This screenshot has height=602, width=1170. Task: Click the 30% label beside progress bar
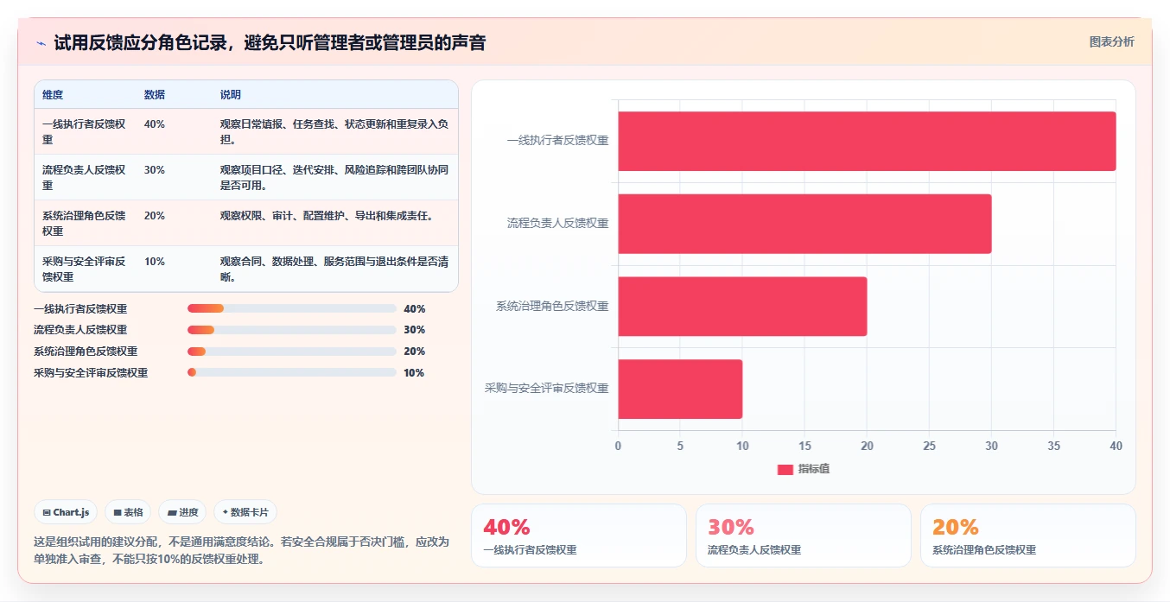tap(415, 330)
